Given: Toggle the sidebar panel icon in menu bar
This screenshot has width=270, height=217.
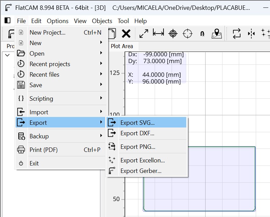Looking at the screenshot, I should click(x=7, y=20).
